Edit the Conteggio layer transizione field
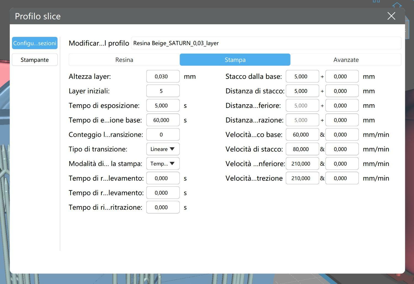Viewport: 414px width, 284px height. (x=163, y=135)
